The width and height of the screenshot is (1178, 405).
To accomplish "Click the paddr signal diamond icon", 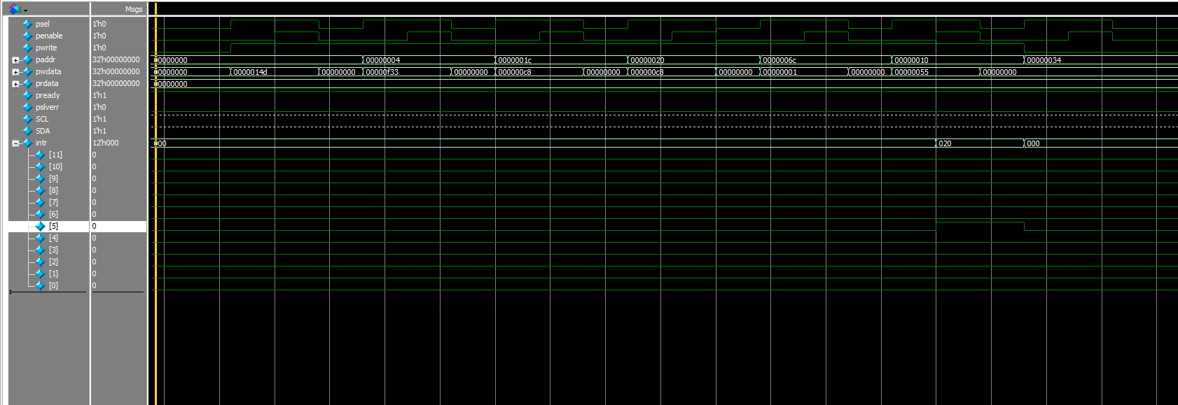I will click(x=27, y=59).
